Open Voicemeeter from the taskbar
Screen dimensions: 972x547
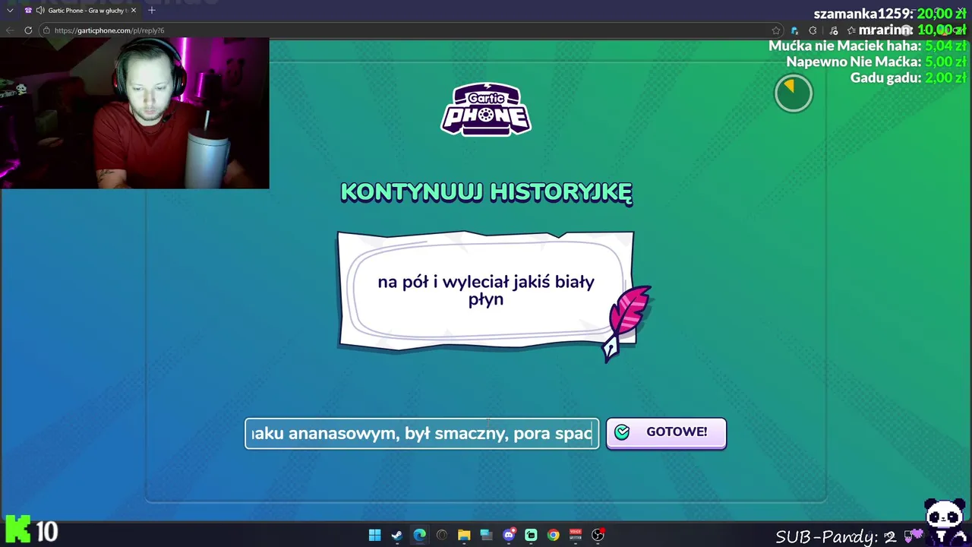click(576, 536)
